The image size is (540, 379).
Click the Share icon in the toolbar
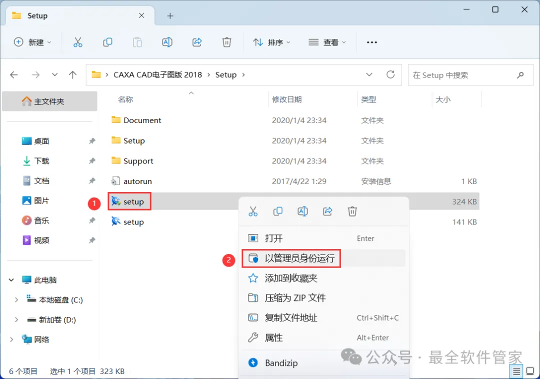pyautogui.click(x=197, y=42)
